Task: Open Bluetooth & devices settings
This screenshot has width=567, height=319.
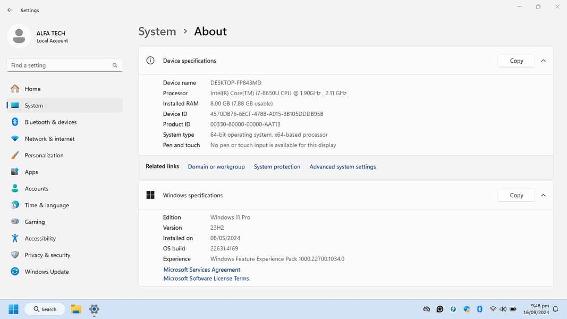Action: 50,122
